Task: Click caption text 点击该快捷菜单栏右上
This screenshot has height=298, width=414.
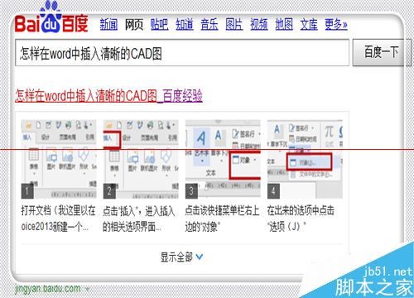Action: (222, 211)
